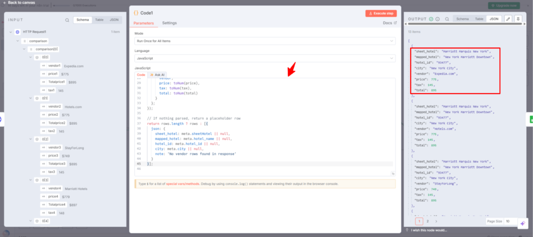This screenshot has width=533, height=237.
Task: Switch to the Settings tab
Action: (169, 23)
